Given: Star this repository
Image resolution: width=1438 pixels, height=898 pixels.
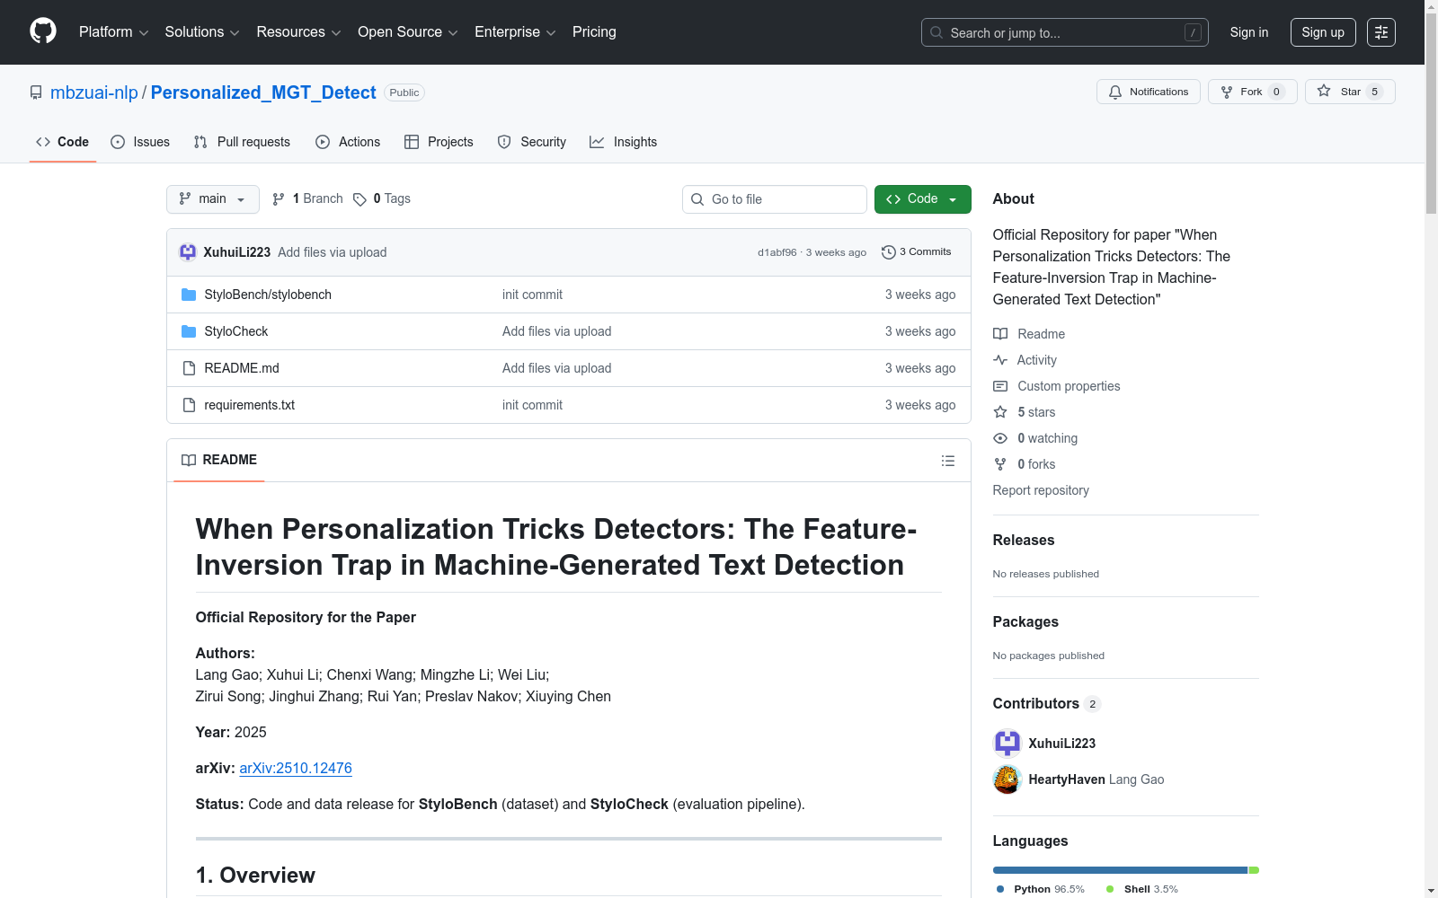Looking at the screenshot, I should tap(1350, 92).
